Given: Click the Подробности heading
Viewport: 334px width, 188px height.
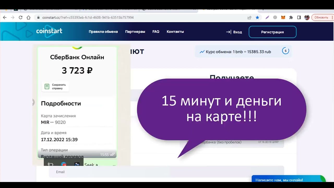Looking at the screenshot, I should point(61,103).
